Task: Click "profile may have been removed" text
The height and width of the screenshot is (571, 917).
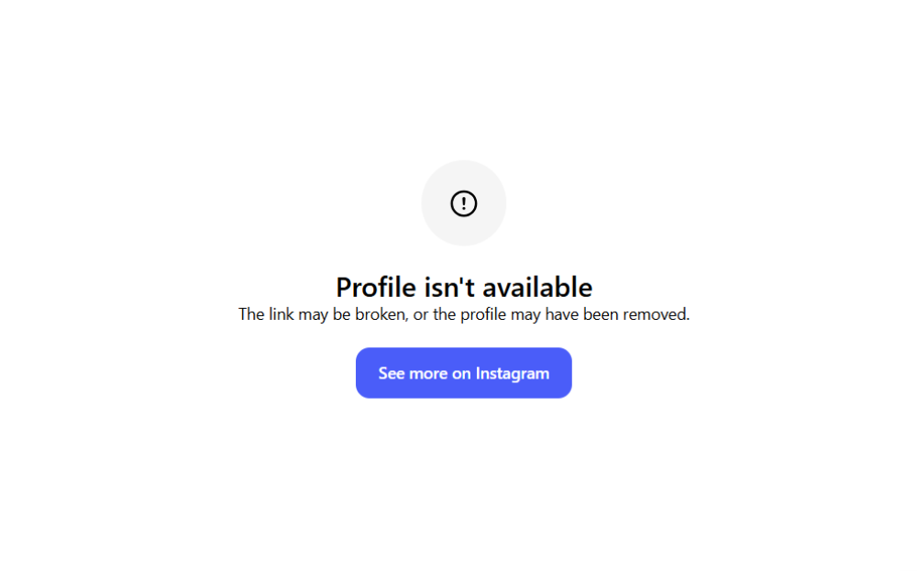Action: coord(575,314)
